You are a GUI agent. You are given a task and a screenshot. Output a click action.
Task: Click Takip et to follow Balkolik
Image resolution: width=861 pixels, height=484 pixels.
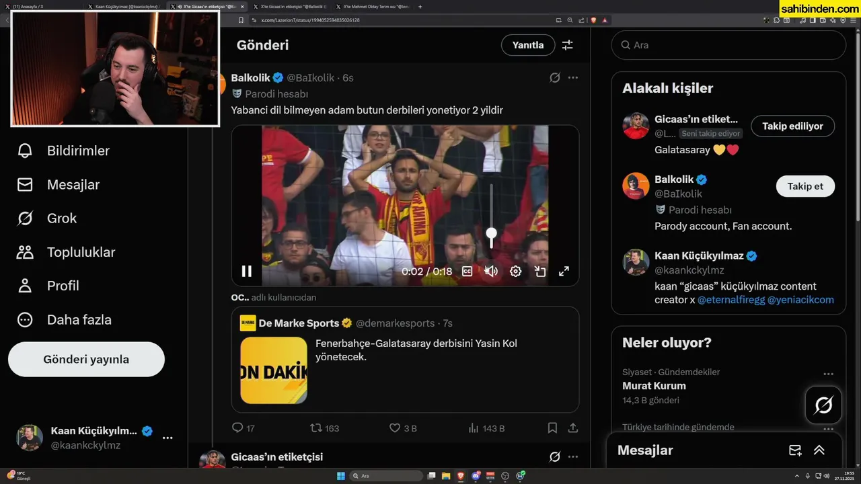[x=805, y=186]
